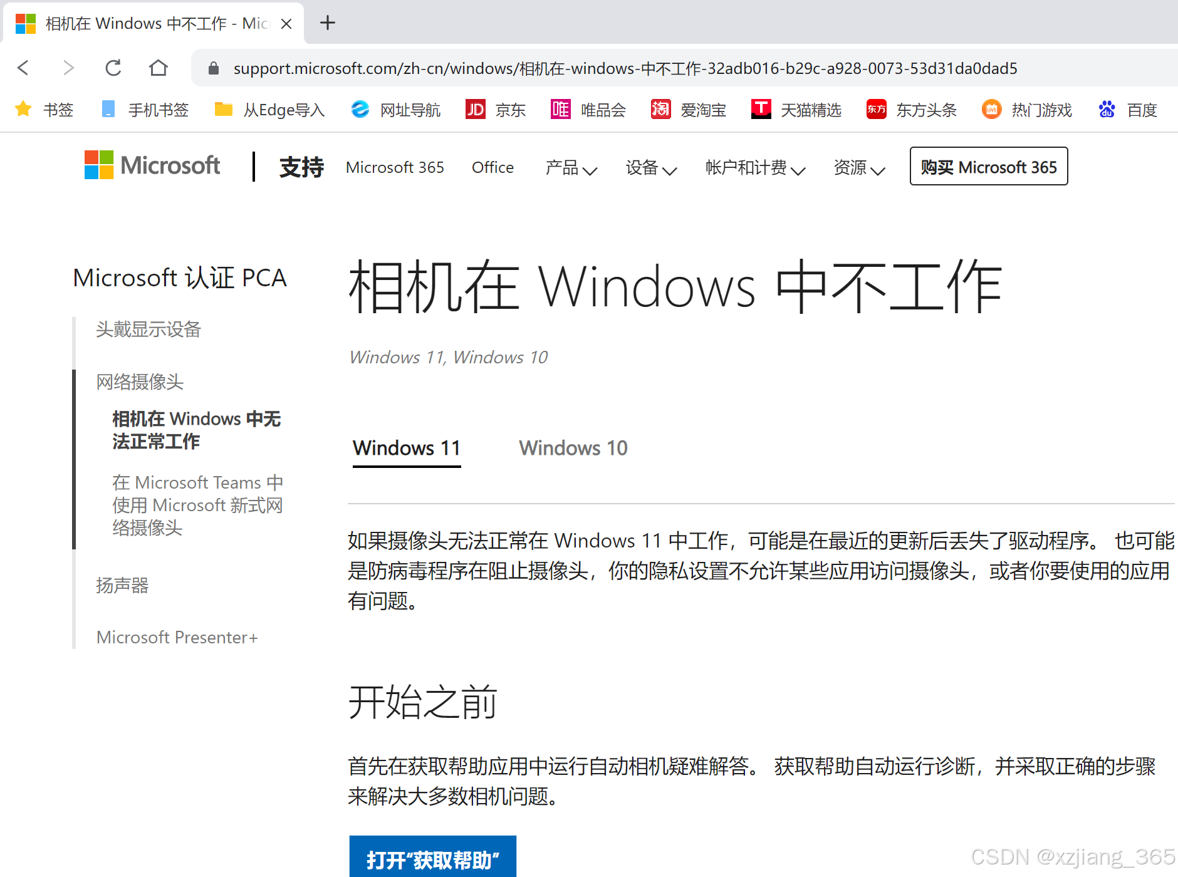1178x877 pixels.
Task: Expand the 设备 dropdown menu
Action: pos(651,167)
